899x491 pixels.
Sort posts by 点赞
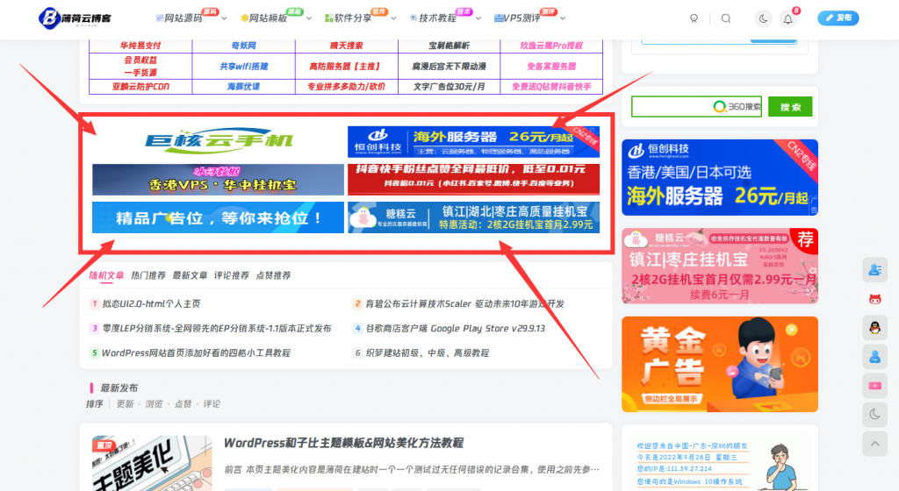[x=183, y=404]
